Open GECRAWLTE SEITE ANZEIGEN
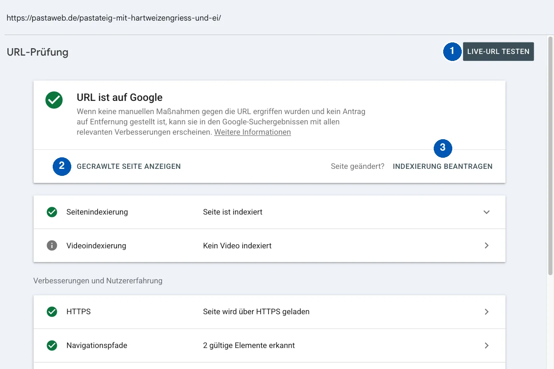Screen dimensions: 554x369 (x=129, y=166)
